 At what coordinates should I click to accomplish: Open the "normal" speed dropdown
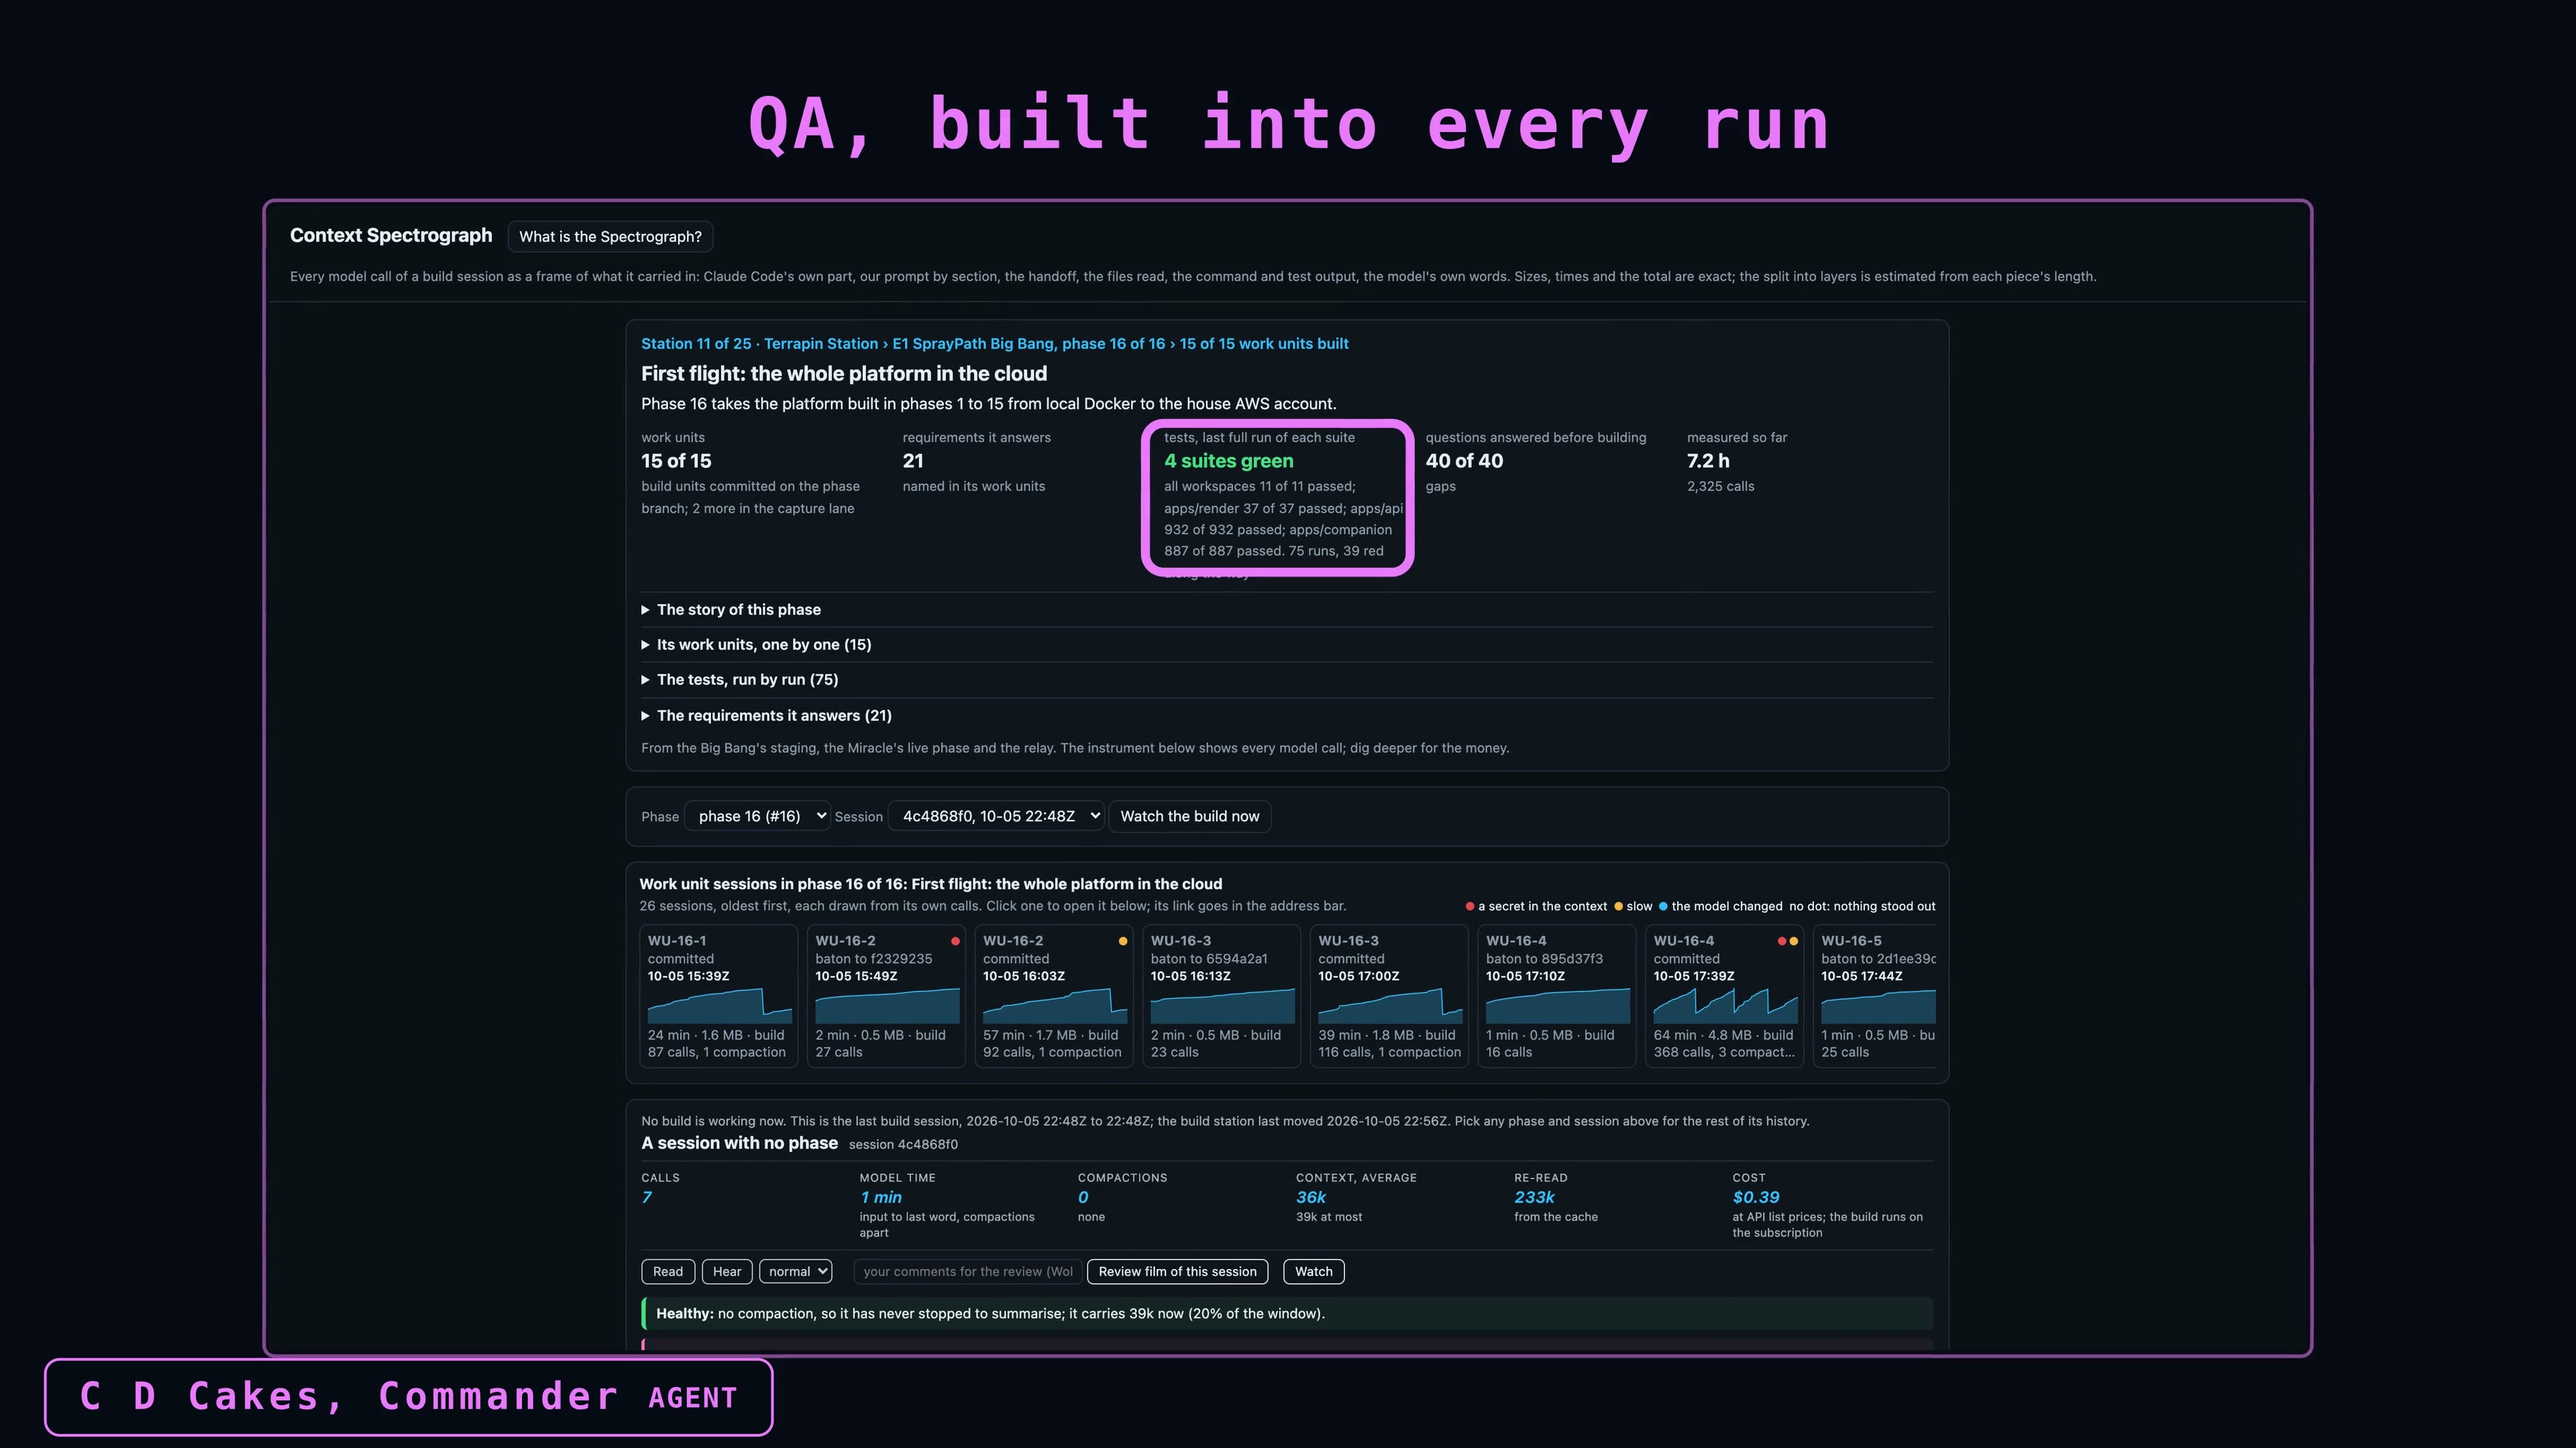point(796,1271)
